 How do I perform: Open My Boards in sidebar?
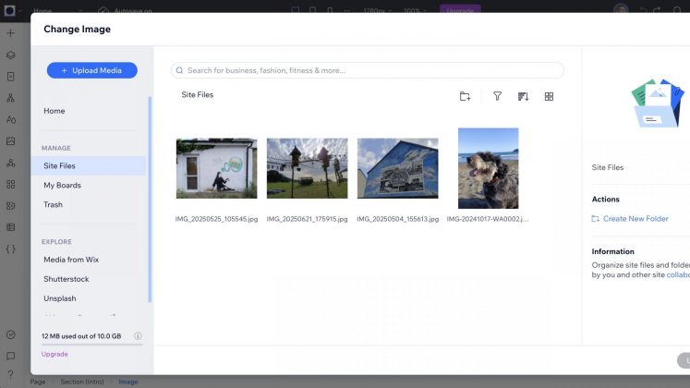pos(62,185)
